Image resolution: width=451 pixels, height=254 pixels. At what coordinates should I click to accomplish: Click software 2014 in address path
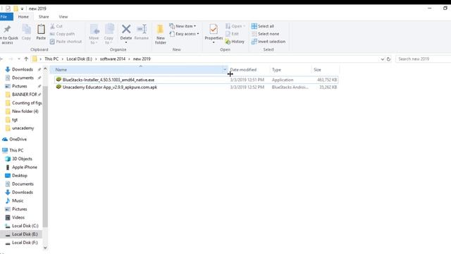pyautogui.click(x=113, y=59)
